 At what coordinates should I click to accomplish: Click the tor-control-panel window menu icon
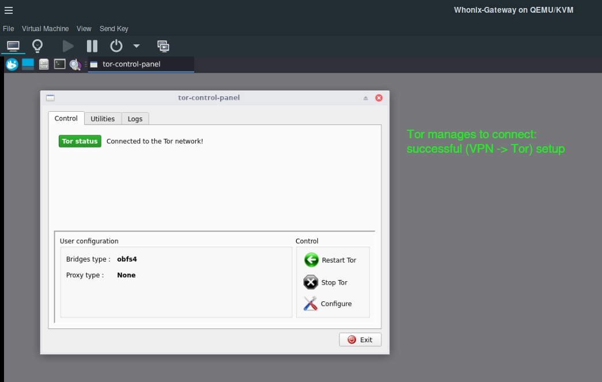(50, 98)
